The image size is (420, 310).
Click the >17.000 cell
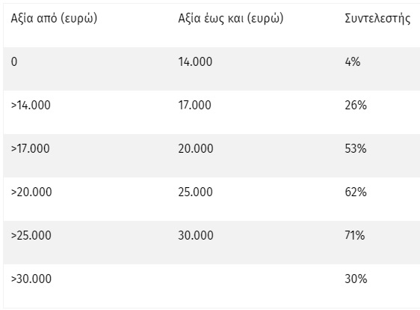31,149
